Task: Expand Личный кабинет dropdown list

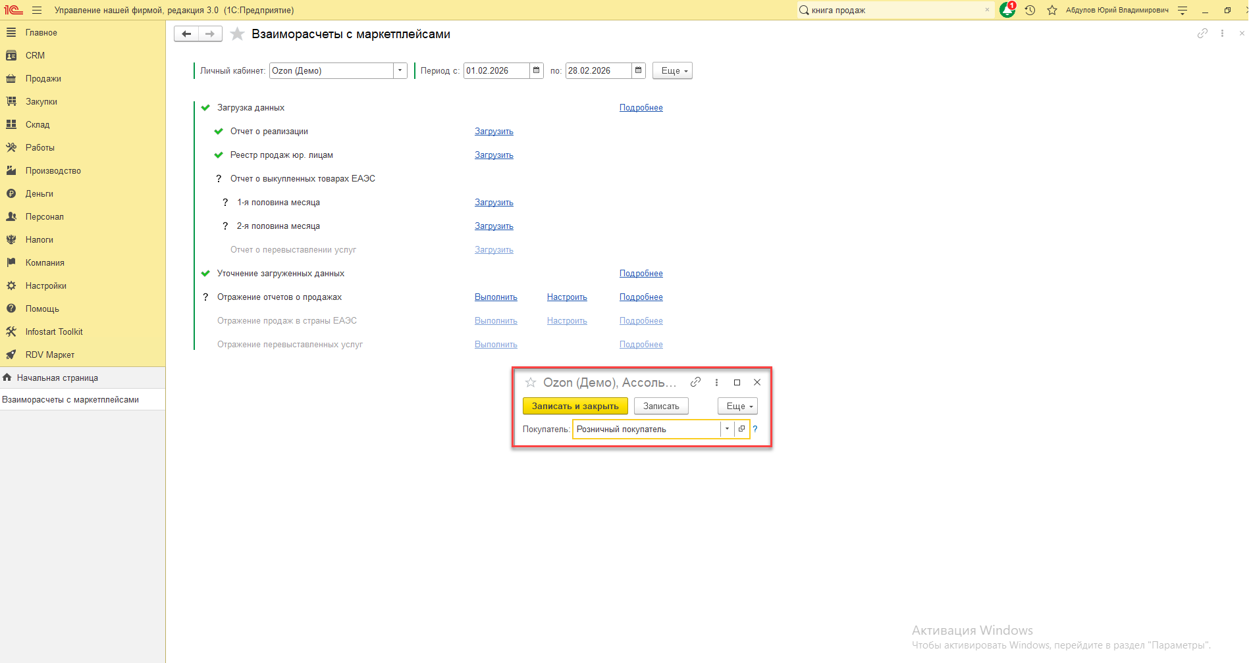Action: tap(400, 70)
